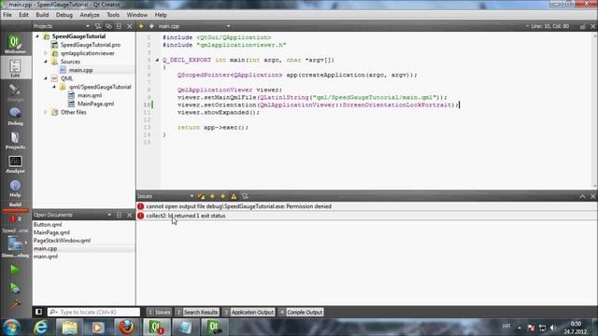Image resolution: width=598 pixels, height=336 pixels.
Task: Open Help mode in sidebar
Action: [x=15, y=189]
